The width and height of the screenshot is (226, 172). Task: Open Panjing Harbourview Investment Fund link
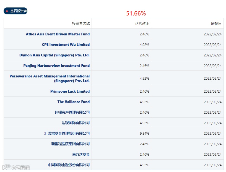[x=56, y=66]
